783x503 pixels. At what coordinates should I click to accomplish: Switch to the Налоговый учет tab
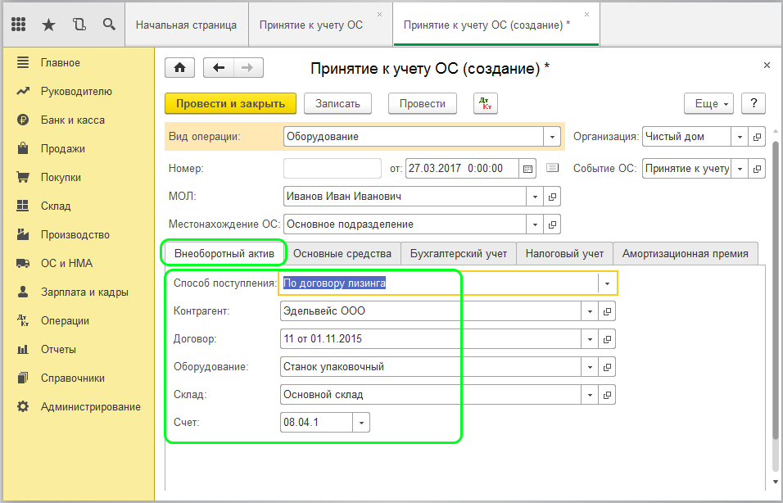point(564,254)
